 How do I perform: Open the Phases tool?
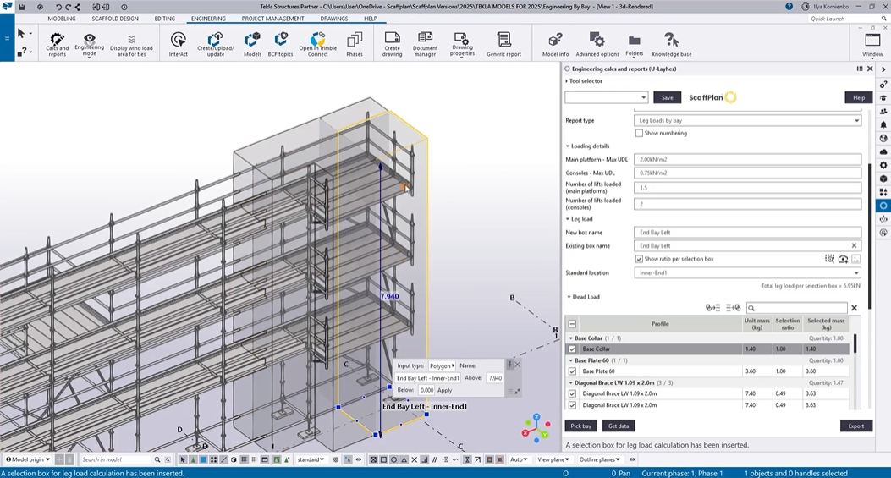click(354, 44)
